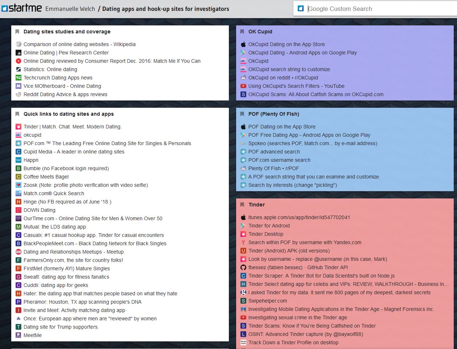Screen dimensions: 457x349
Task: Click the search engine icon in search box
Action: [x=301, y=8]
